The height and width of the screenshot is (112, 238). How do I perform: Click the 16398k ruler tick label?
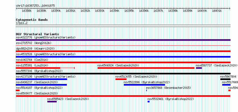click(173, 11)
